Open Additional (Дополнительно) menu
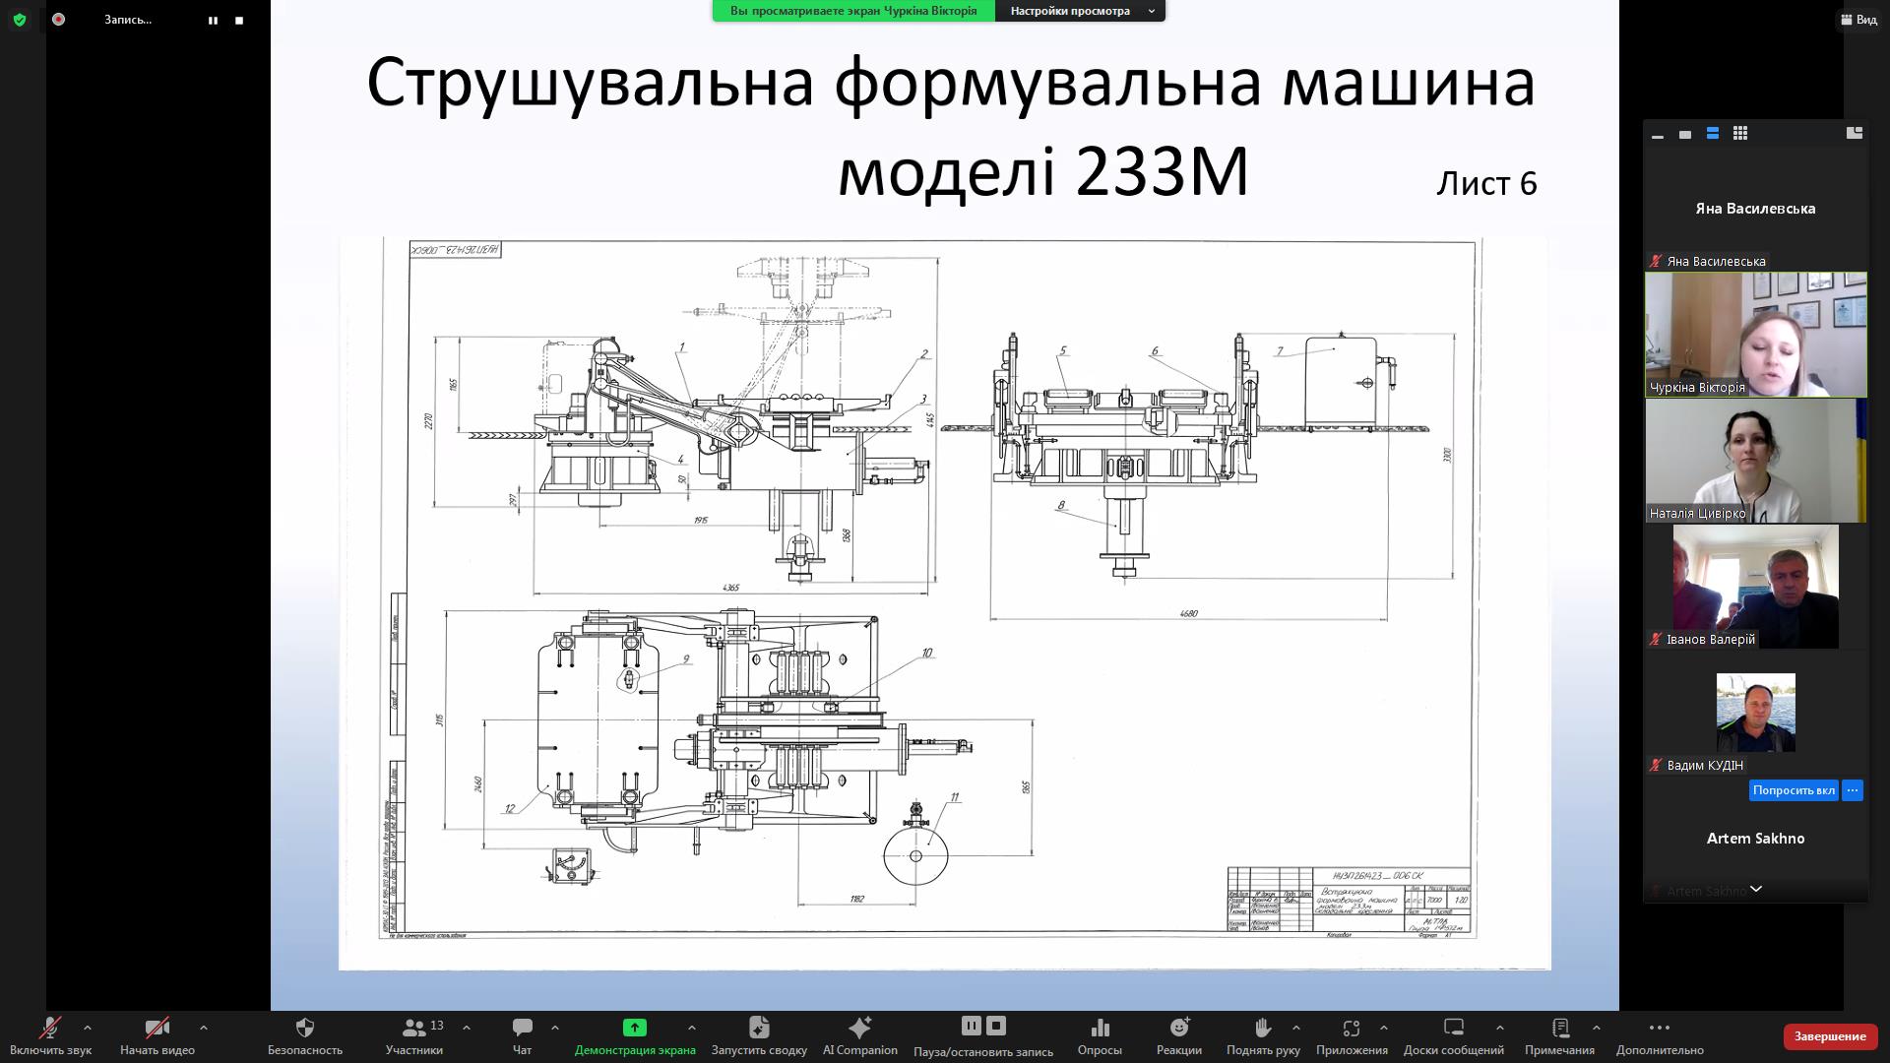1890x1063 pixels. 1659,1029
